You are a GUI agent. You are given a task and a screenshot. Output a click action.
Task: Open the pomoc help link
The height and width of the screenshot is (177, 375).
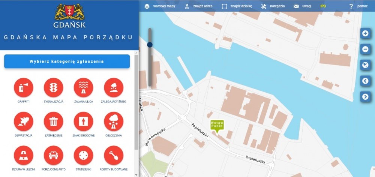(x=358, y=6)
